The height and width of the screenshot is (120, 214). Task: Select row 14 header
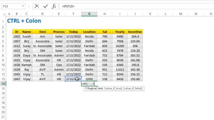pyautogui.click(x=3, y=84)
